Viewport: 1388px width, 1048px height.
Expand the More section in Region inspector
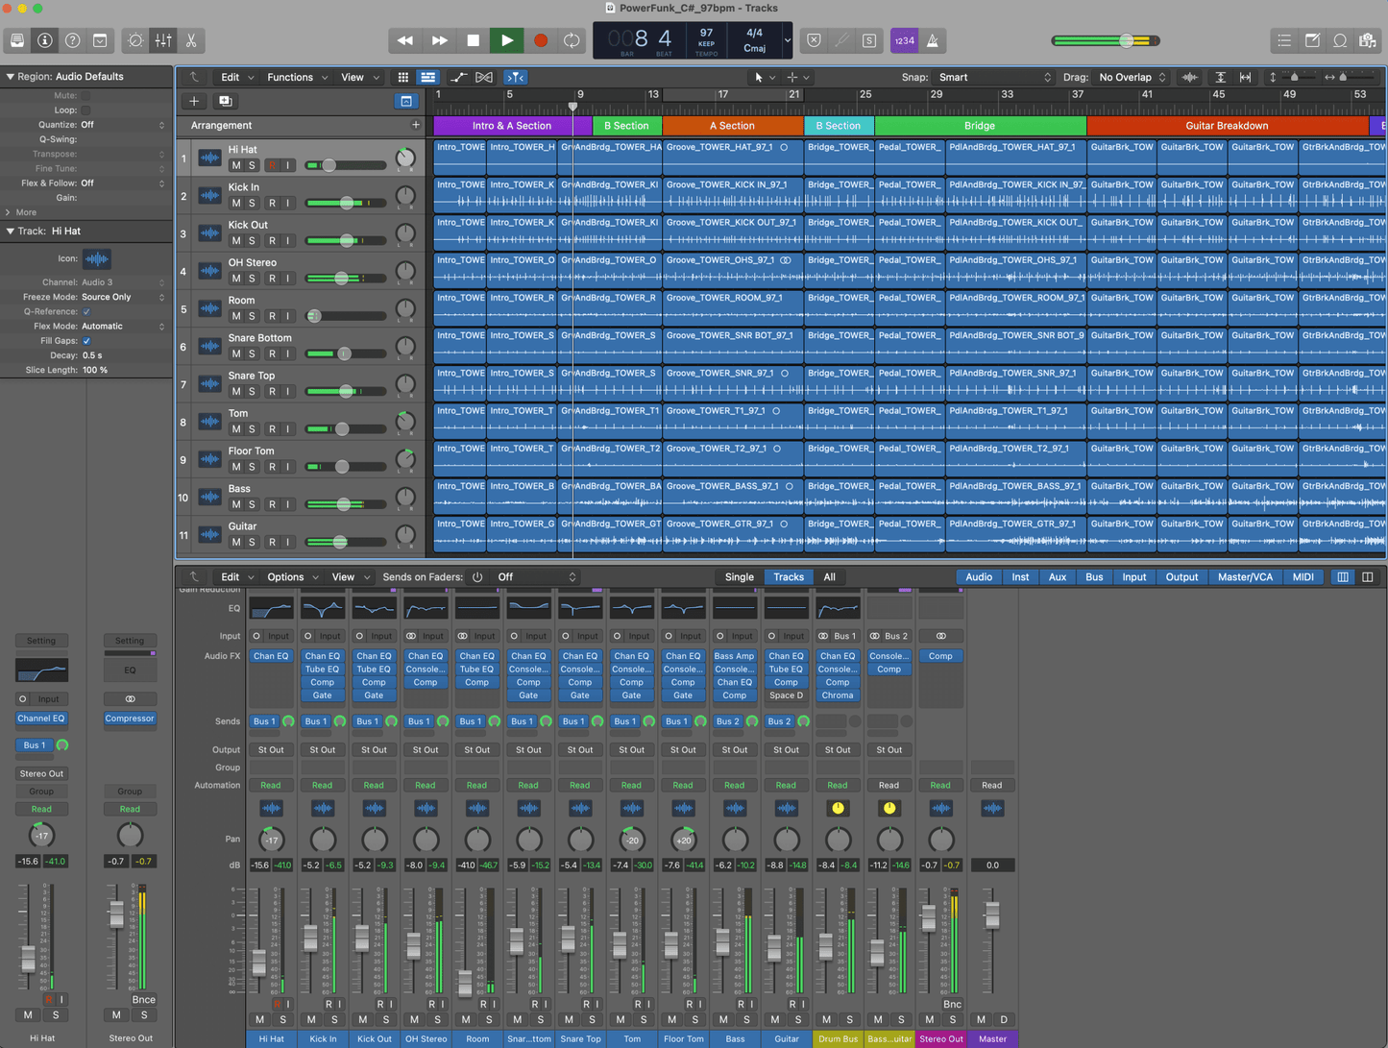coord(20,212)
